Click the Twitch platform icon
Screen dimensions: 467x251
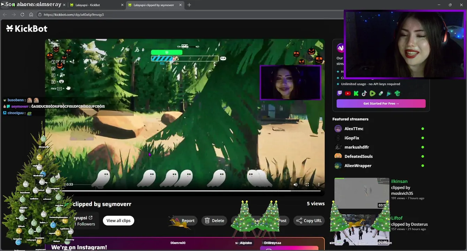click(x=340, y=93)
